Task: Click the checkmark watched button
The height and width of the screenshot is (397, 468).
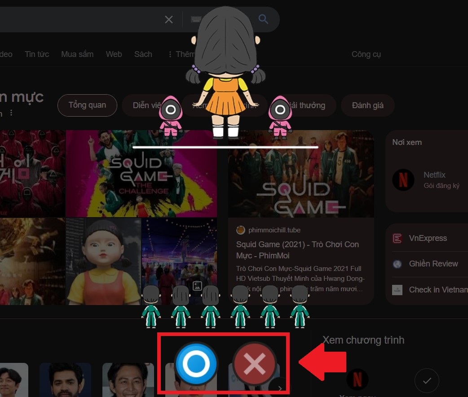Action: [427, 380]
